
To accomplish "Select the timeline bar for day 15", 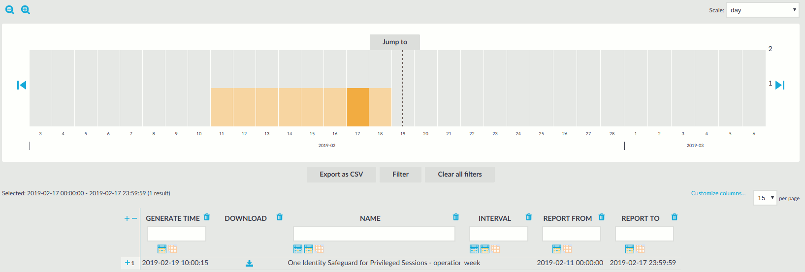I will click(312, 107).
